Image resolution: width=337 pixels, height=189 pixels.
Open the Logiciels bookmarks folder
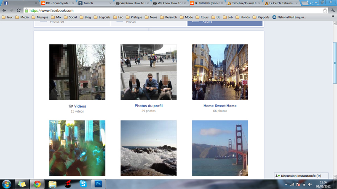point(102,17)
